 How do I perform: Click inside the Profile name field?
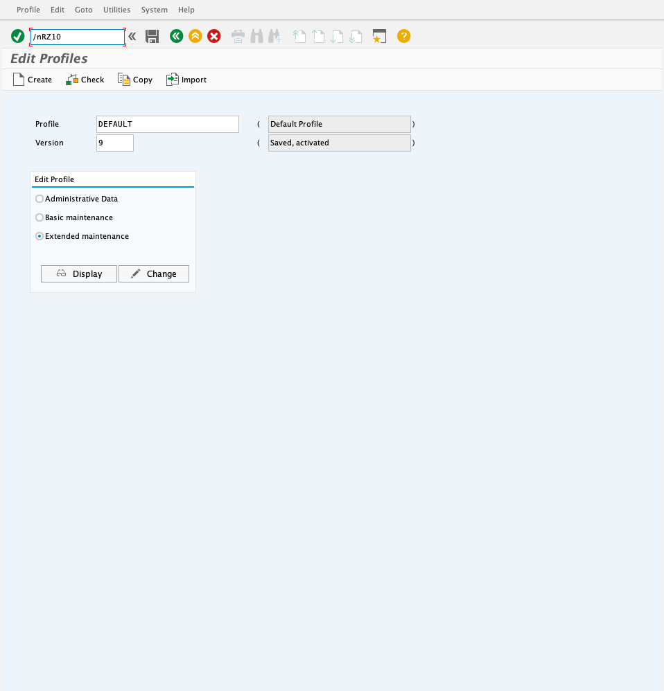pyautogui.click(x=166, y=124)
